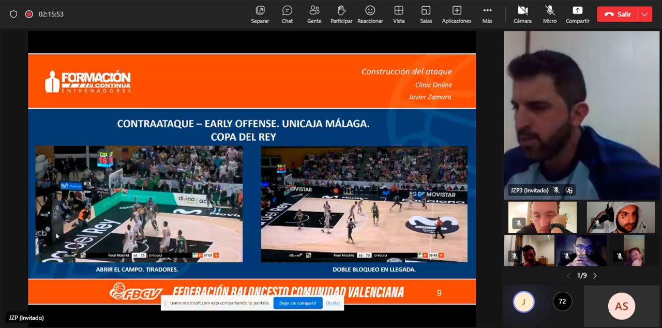Click the slide title 'CONTRAATAQUE – EARLY OFFENSE'
Viewport: 662px width, 328px height.
[243, 124]
